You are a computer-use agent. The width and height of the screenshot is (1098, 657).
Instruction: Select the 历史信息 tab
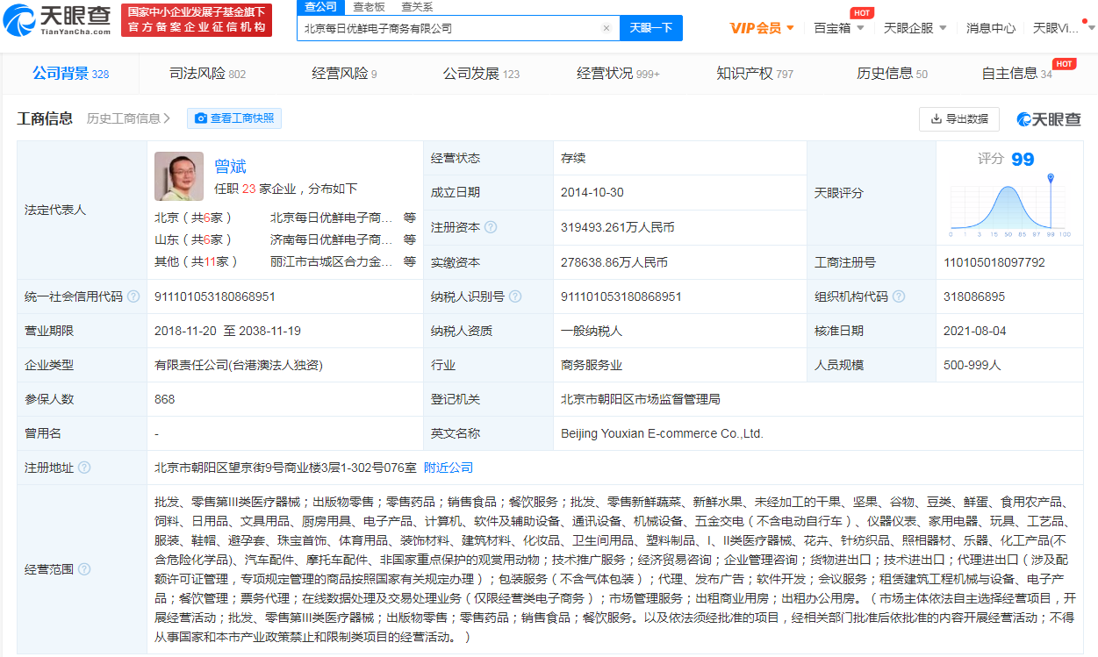[x=892, y=74]
